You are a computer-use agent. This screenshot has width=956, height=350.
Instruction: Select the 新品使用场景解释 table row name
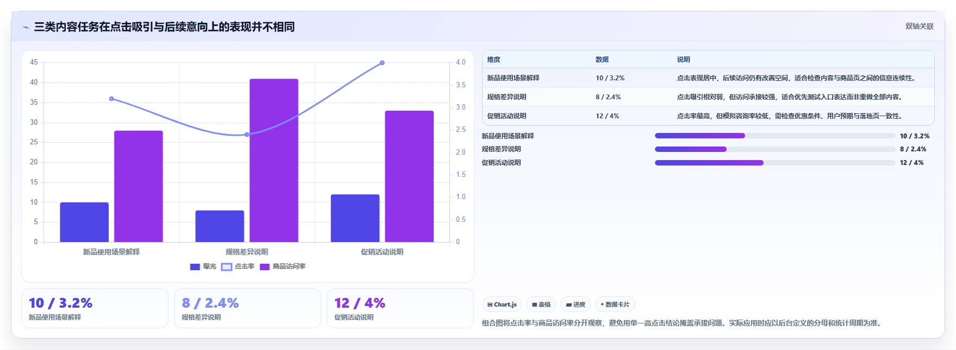click(x=513, y=78)
